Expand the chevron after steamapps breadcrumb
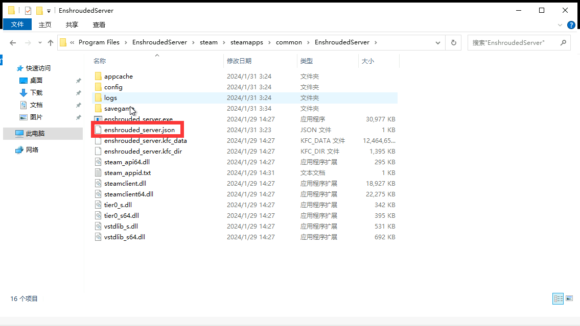The height and width of the screenshot is (326, 580). click(x=270, y=42)
